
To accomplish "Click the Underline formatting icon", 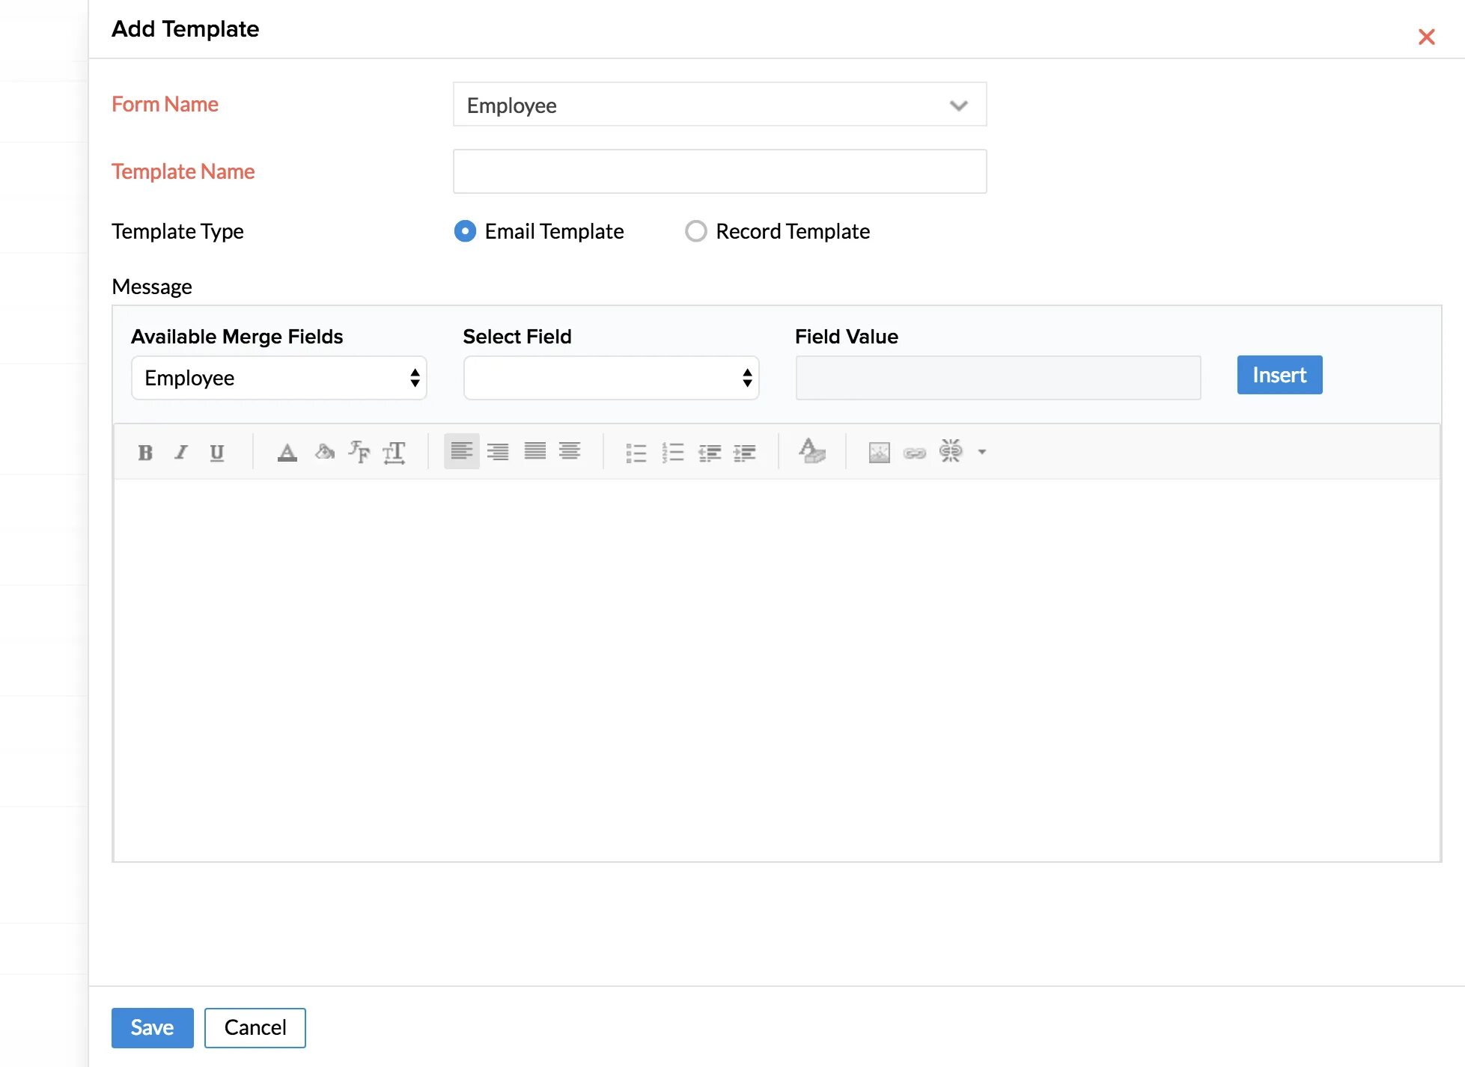I will click(217, 452).
